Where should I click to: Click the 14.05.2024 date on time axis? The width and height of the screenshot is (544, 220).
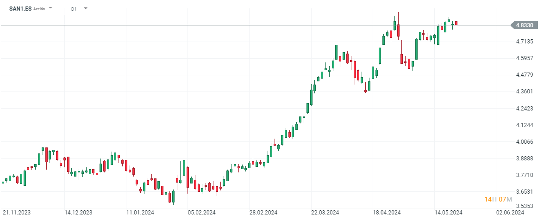[449, 213]
